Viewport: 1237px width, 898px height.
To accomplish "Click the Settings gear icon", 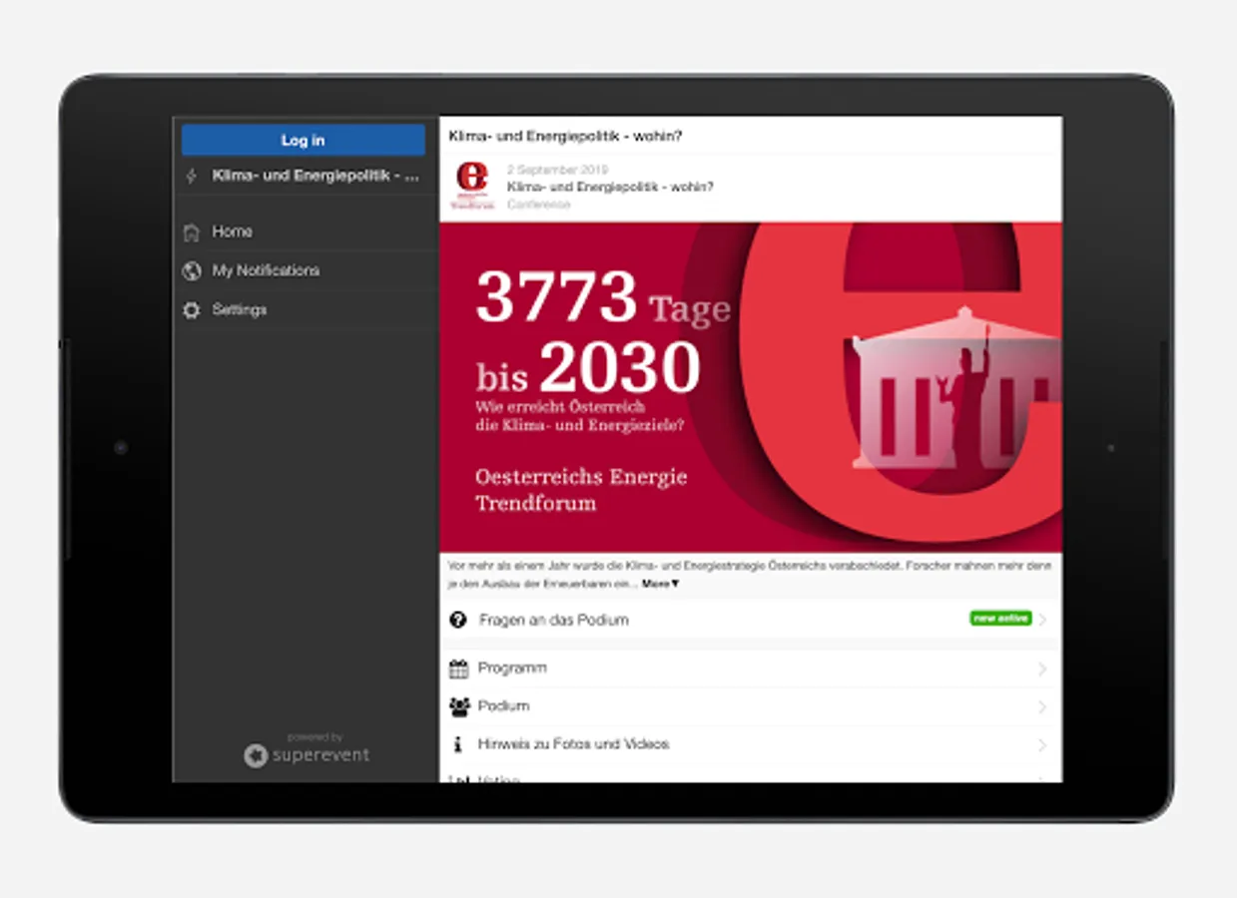I will [x=192, y=310].
